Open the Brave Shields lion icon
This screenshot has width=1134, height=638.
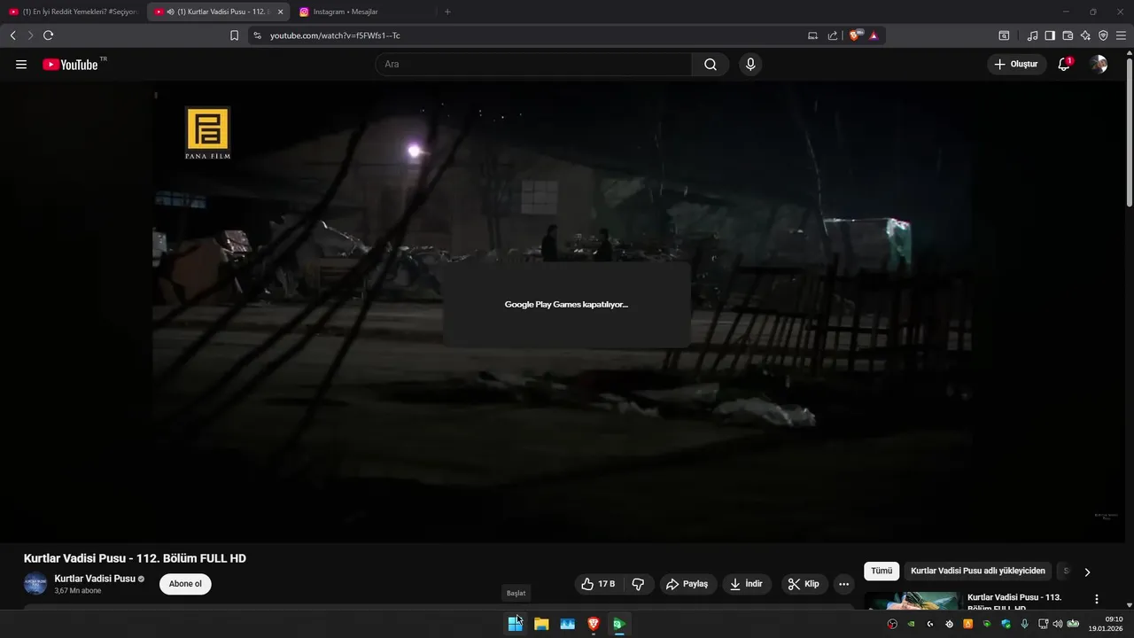855,35
